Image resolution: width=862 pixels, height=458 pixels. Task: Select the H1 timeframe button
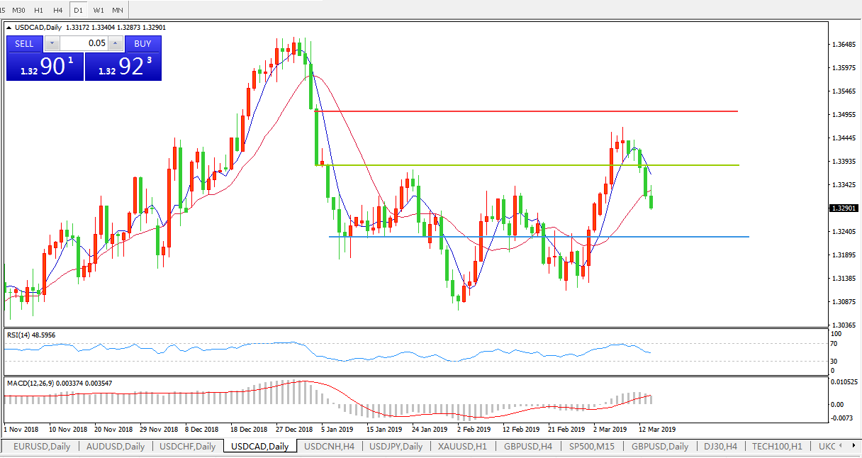(x=38, y=10)
